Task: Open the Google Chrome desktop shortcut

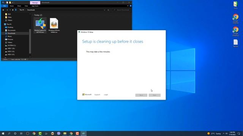Action: pos(235,19)
